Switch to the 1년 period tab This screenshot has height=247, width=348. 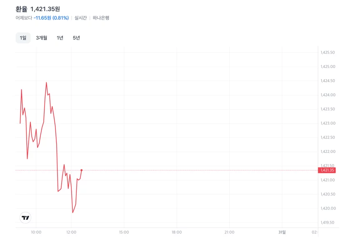[x=60, y=38]
